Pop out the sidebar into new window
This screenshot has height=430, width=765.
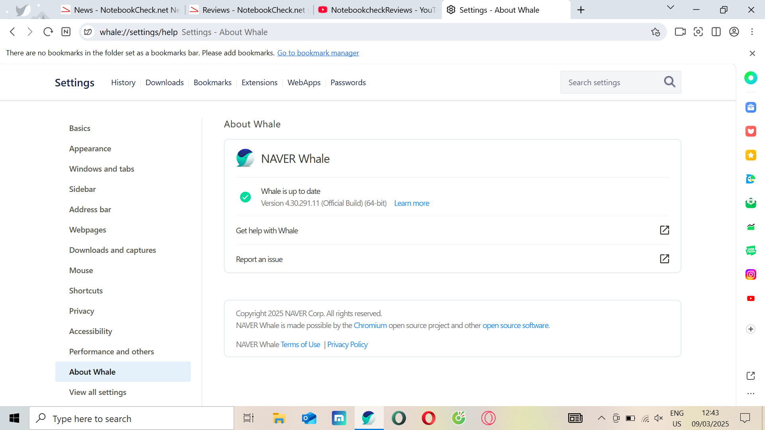(x=751, y=375)
